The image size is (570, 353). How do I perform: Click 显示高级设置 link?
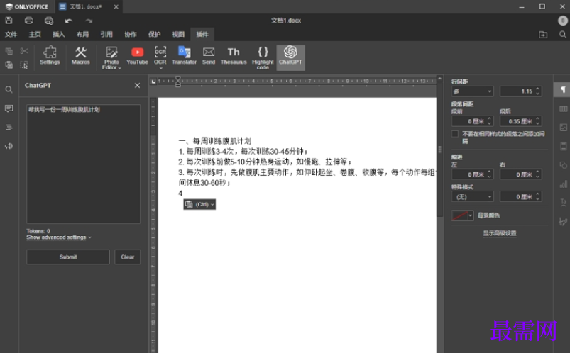click(x=500, y=233)
